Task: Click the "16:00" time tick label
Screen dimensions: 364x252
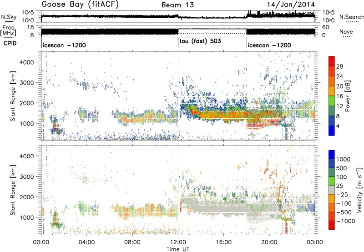Action: pyautogui.click(x=223, y=242)
